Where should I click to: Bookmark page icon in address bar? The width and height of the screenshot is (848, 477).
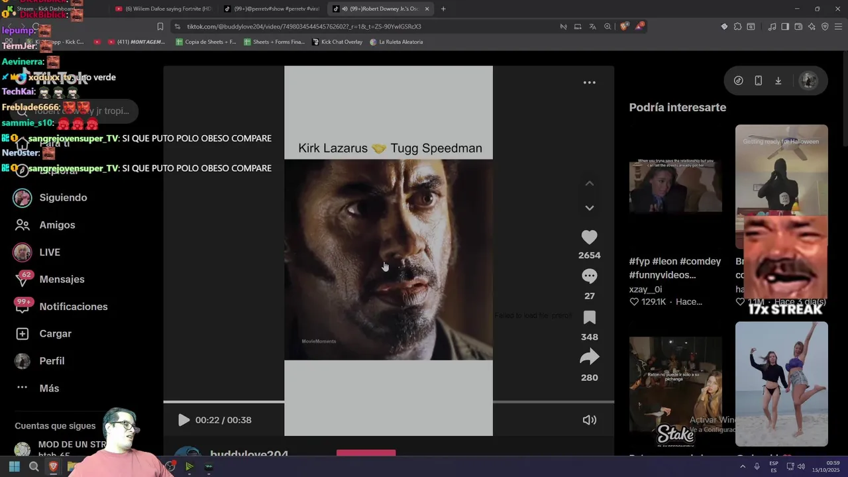[160, 26]
